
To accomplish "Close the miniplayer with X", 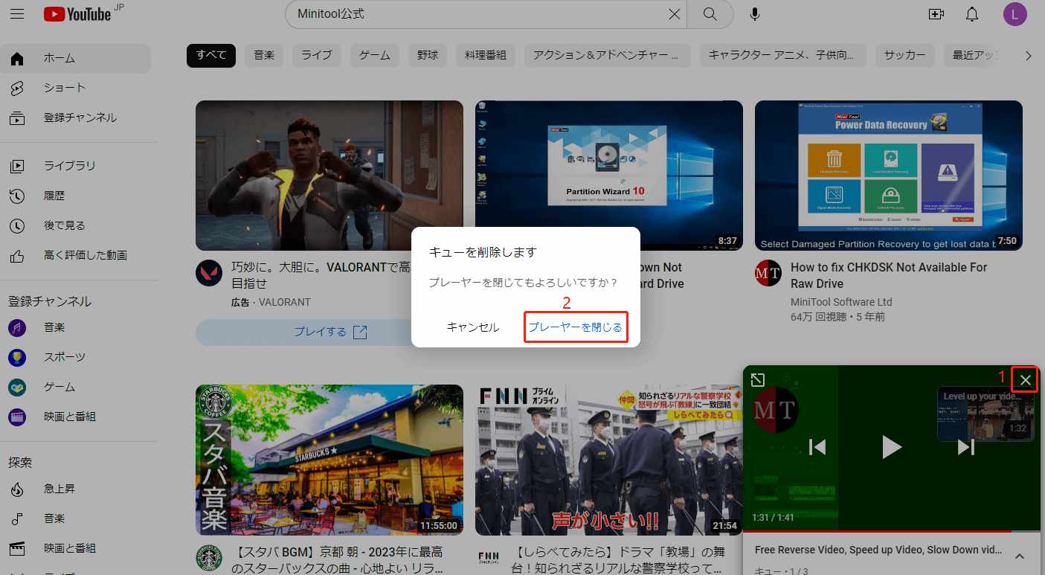I will 1026,380.
